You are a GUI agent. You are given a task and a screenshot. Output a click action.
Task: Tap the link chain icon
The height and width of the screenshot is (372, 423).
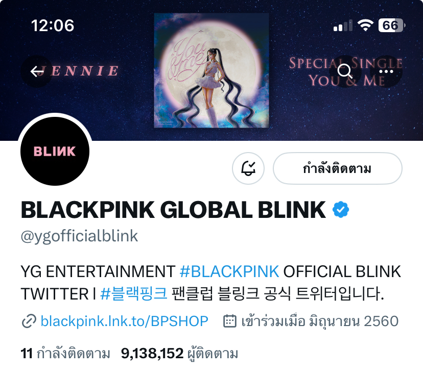click(x=29, y=321)
